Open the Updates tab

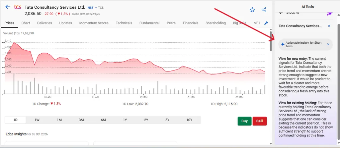tap(65, 23)
